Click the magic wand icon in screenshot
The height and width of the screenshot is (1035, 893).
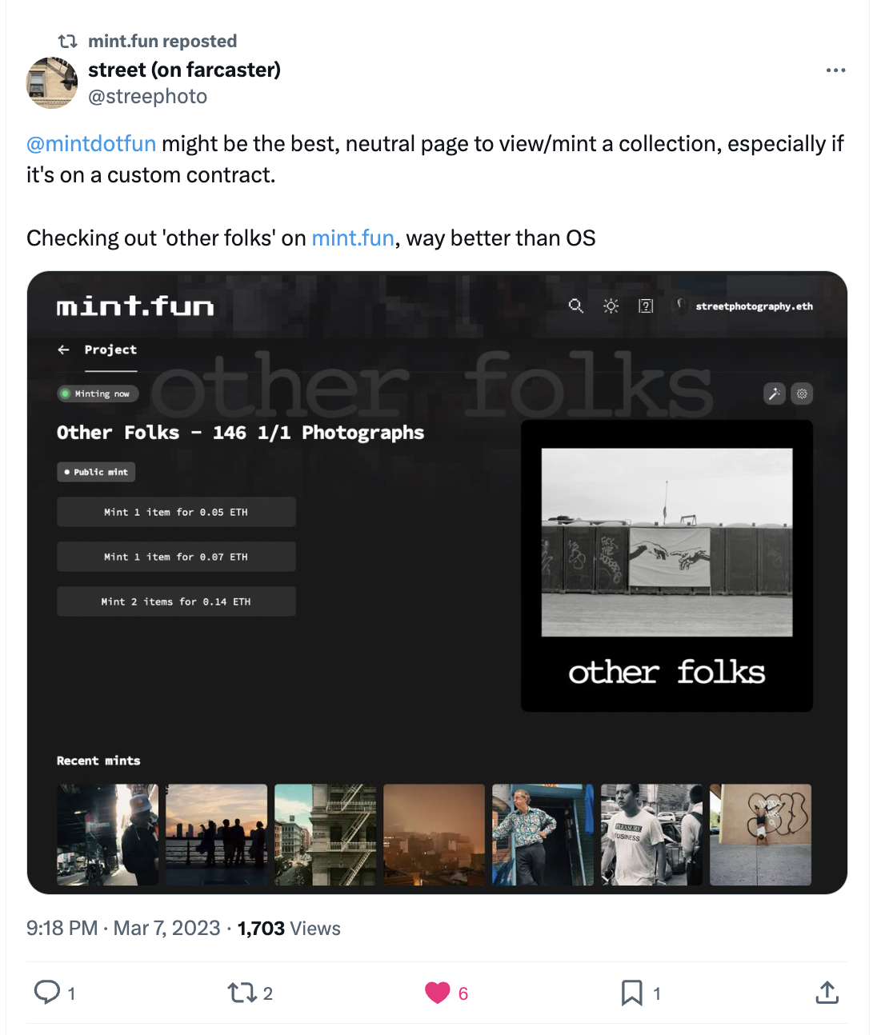[774, 394]
